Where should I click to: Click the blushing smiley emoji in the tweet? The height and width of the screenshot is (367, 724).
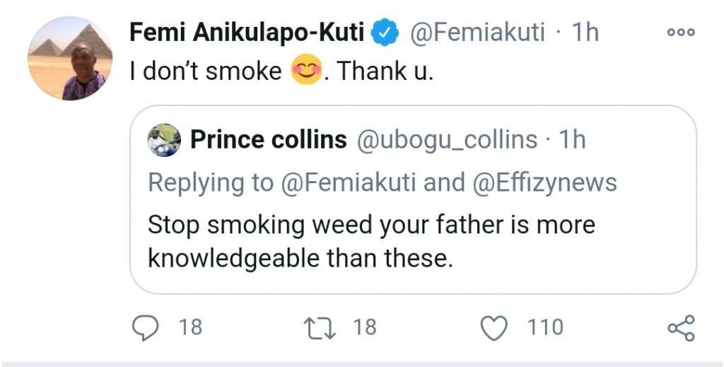point(307,71)
